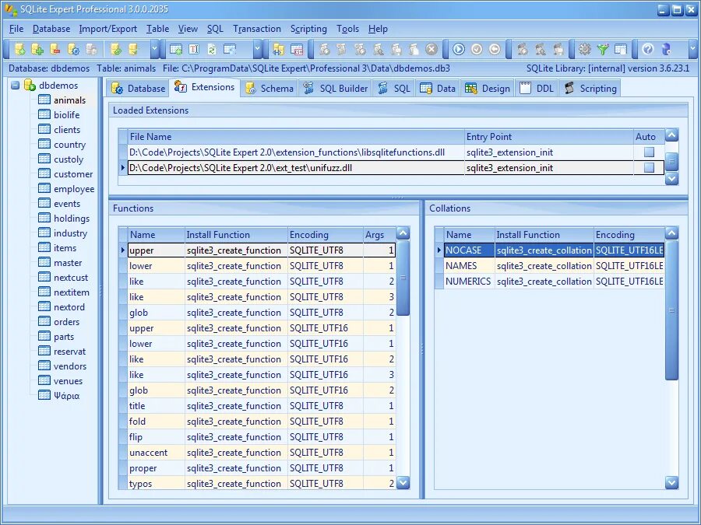
Task: Click the Collations list scrollbar thumb
Action: click(x=671, y=310)
